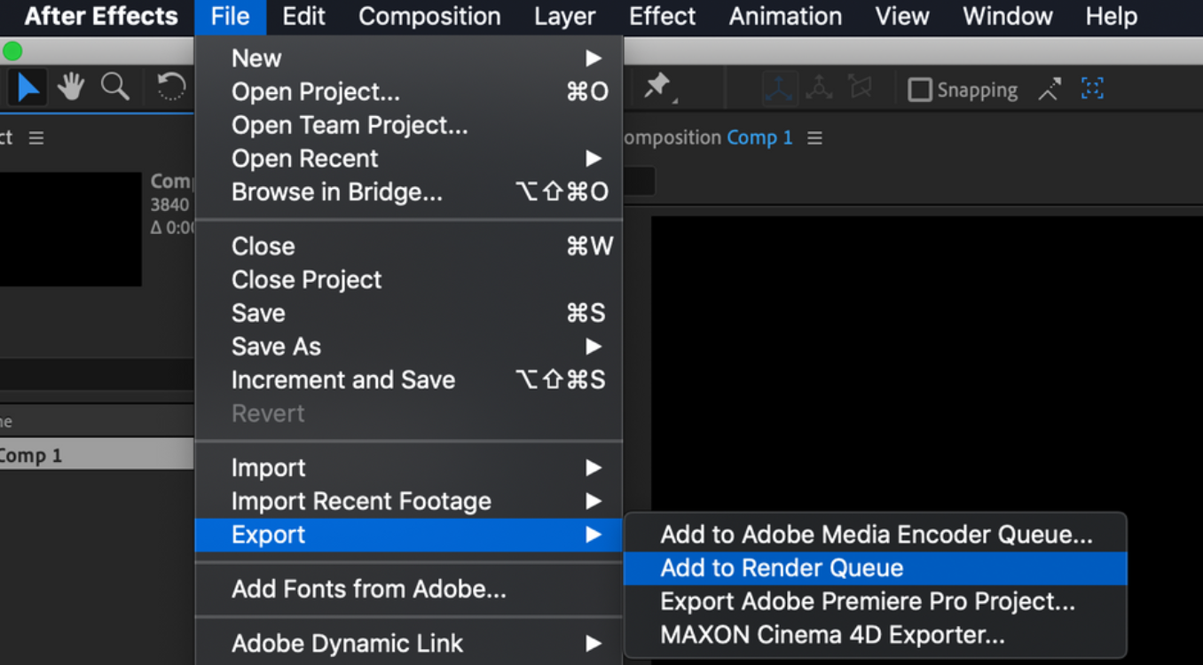Click the green traffic light button
The height and width of the screenshot is (665, 1203).
coord(12,51)
